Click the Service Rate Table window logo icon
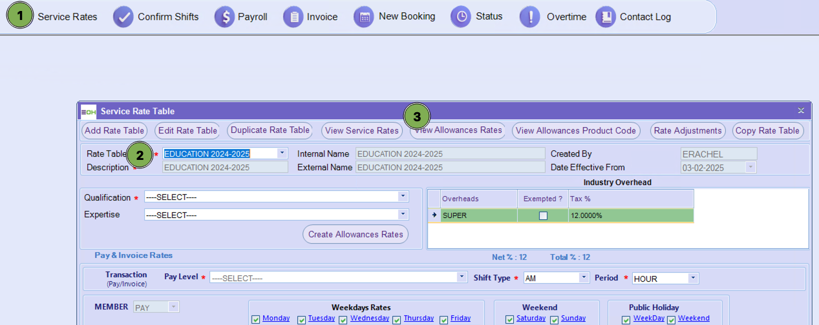Viewport: 819px width, 325px height. pos(89,112)
